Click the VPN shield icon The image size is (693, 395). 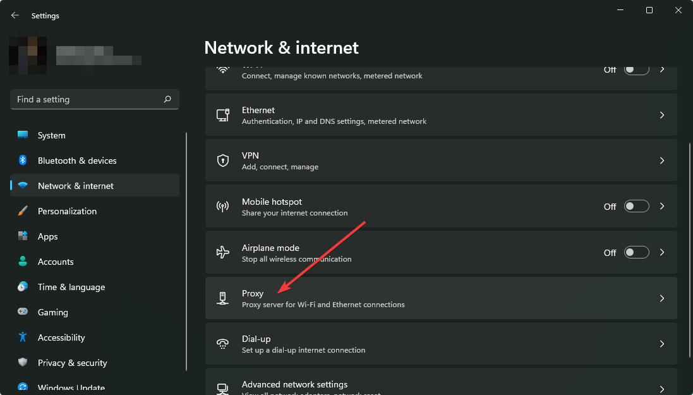coord(222,161)
